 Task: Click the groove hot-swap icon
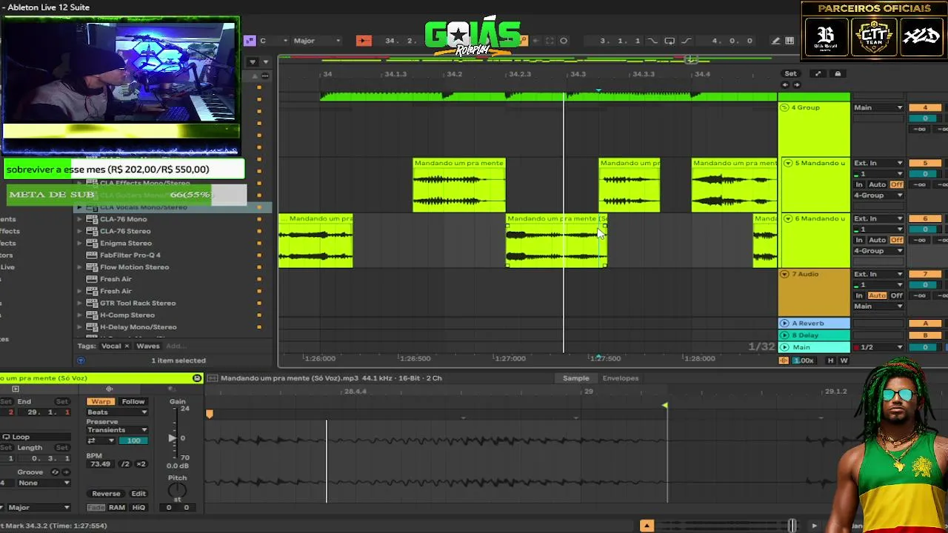pyautogui.click(x=55, y=472)
